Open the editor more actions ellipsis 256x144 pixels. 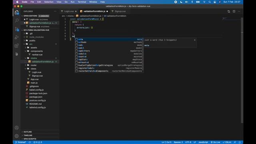pyautogui.click(x=239, y=11)
